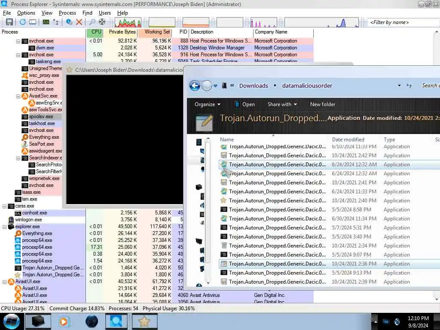Click the Explorer address bar refresh icon

[x=409, y=86]
